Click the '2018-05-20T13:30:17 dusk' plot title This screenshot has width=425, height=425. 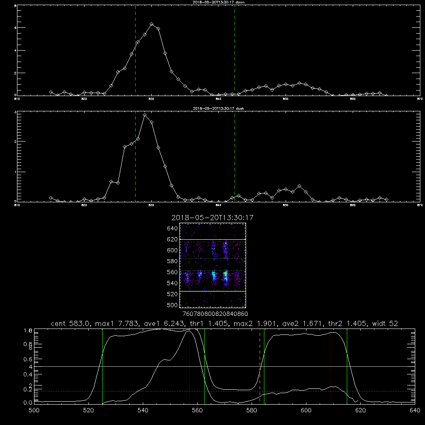click(218, 108)
